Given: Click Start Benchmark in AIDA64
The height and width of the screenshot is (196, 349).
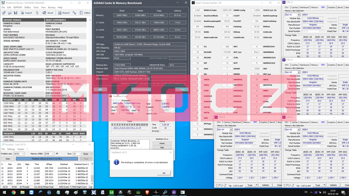Looking at the screenshot, I should [141, 89].
